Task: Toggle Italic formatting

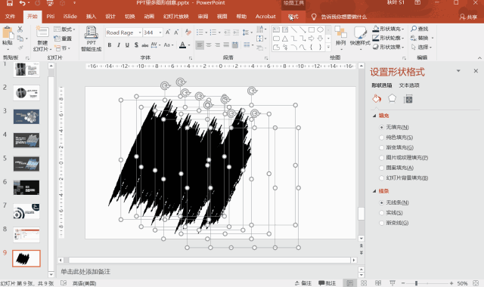Action: point(119,45)
